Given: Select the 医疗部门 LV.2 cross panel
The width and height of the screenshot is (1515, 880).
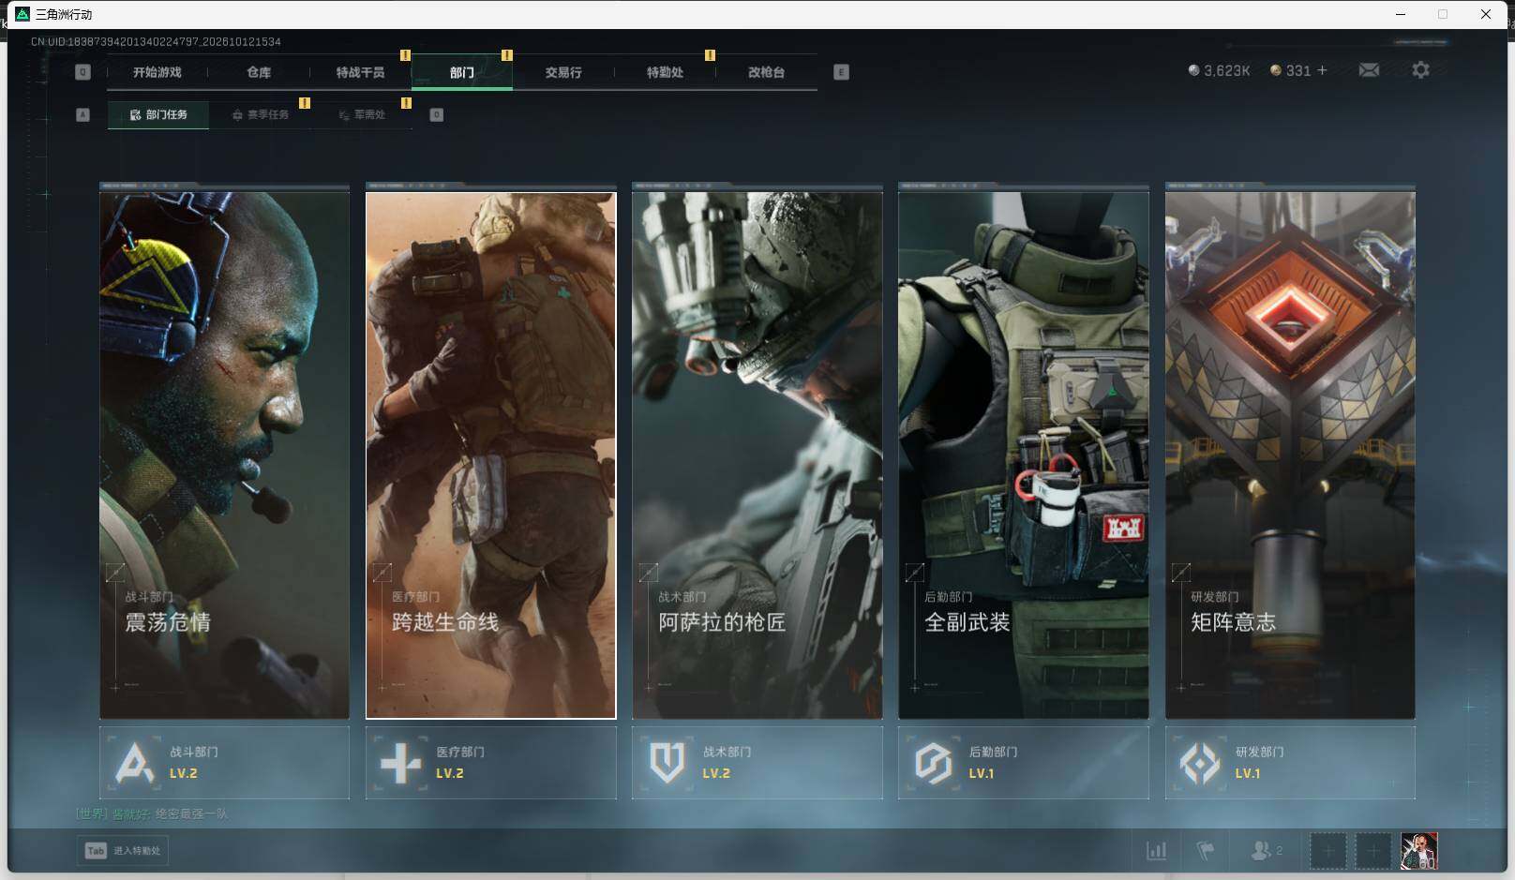Looking at the screenshot, I should [x=490, y=763].
